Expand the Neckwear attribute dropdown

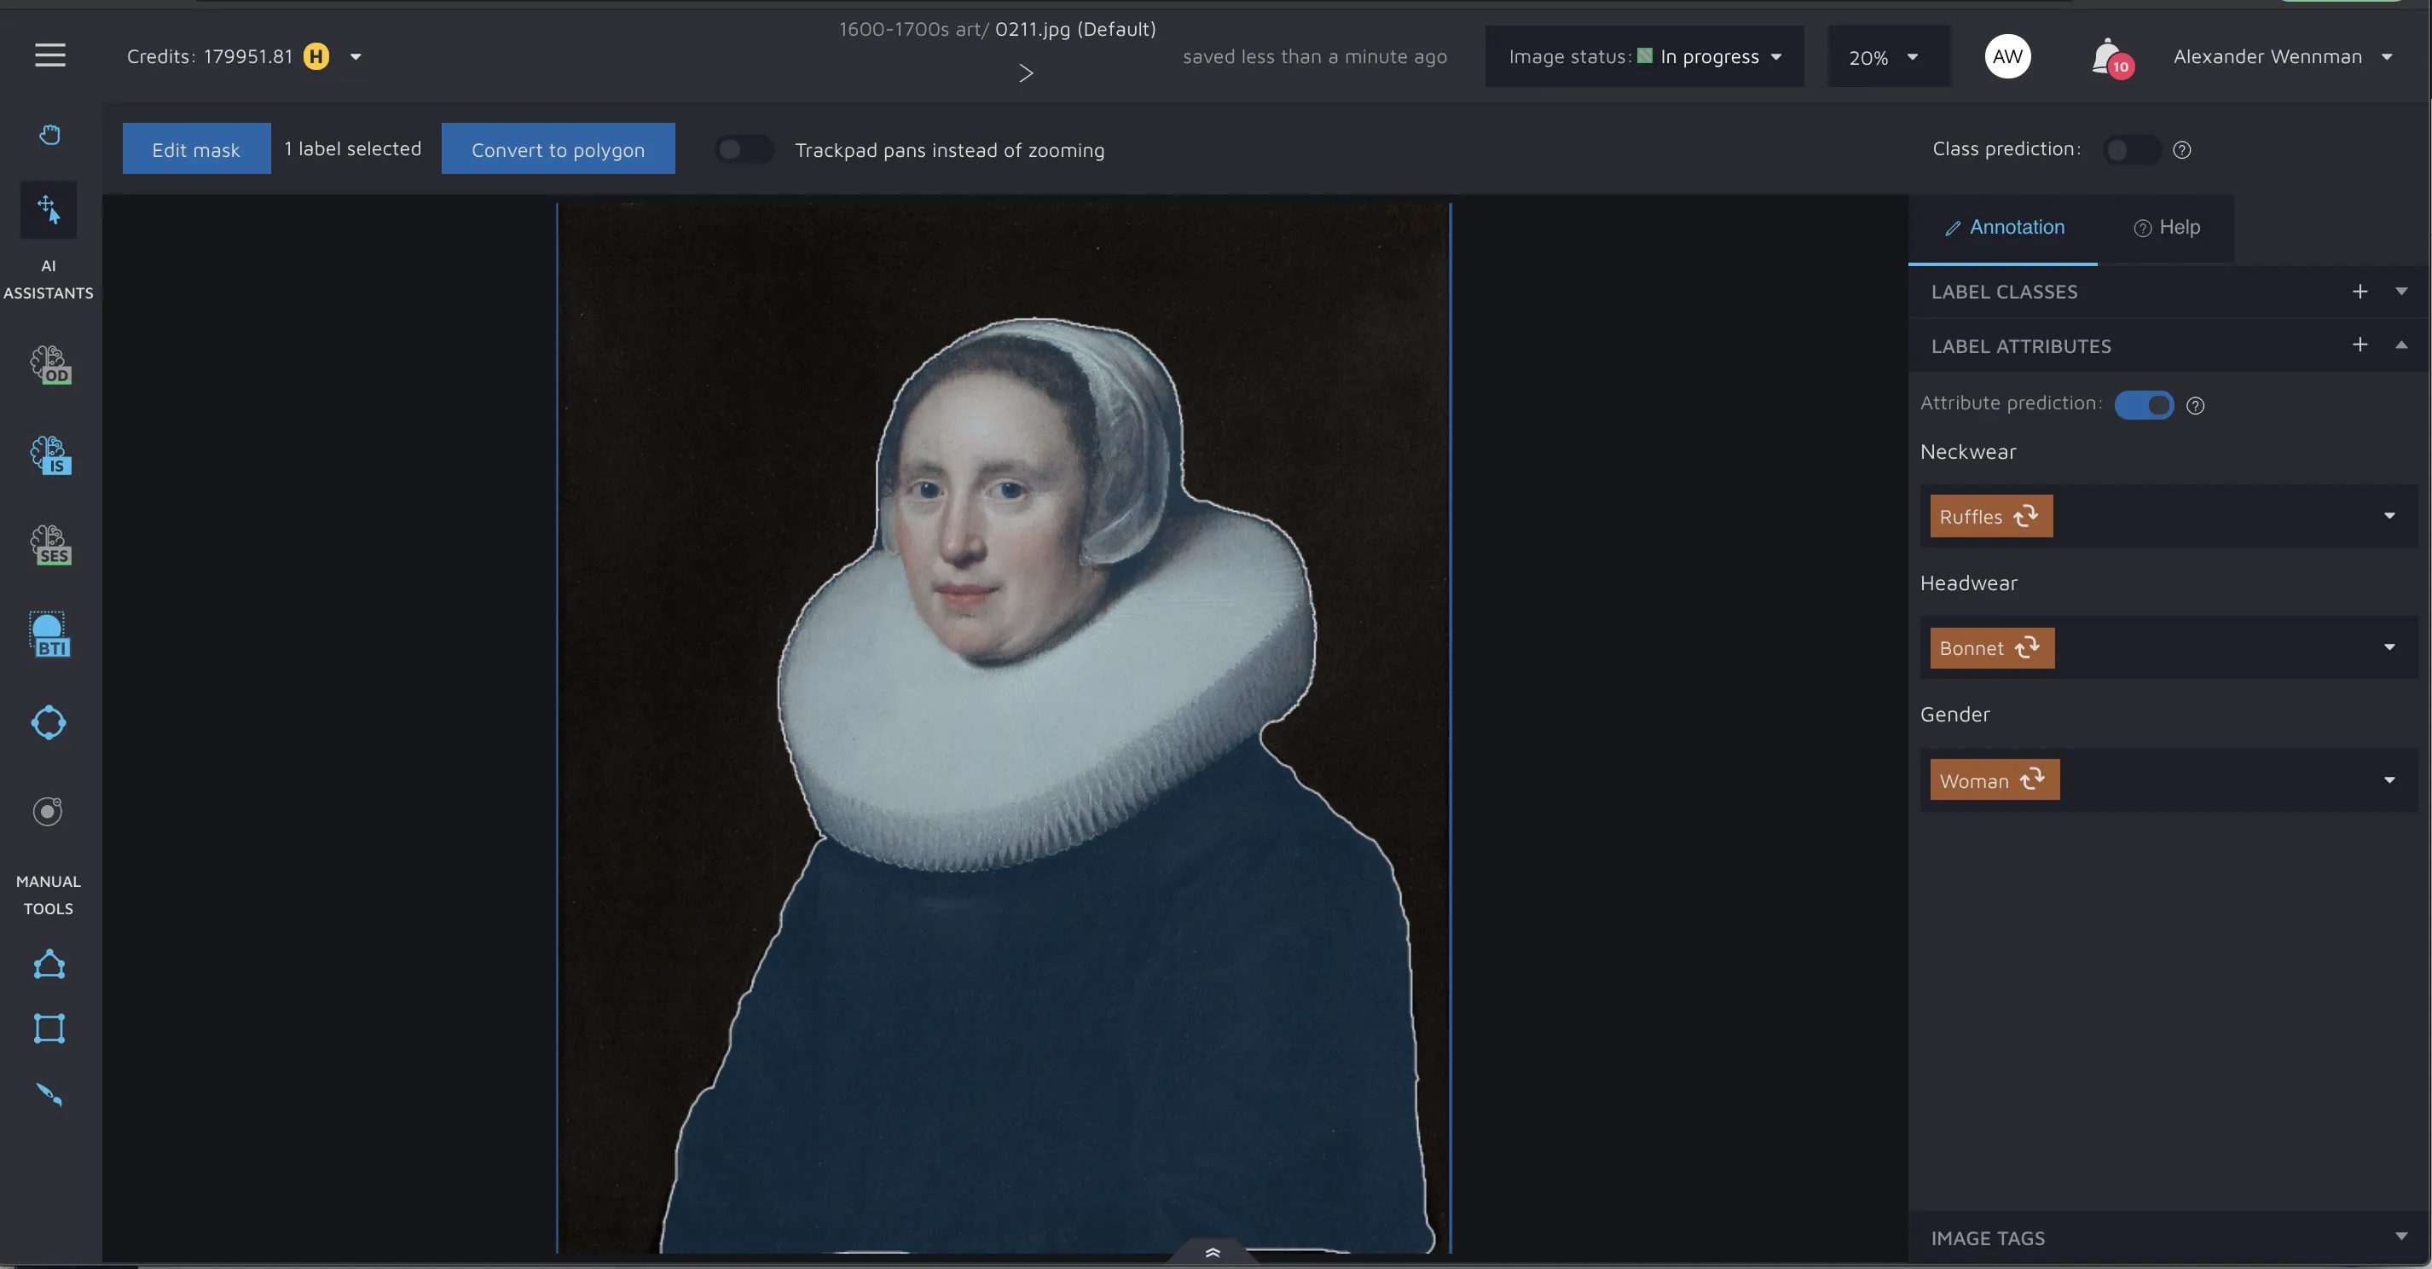[x=2389, y=515]
